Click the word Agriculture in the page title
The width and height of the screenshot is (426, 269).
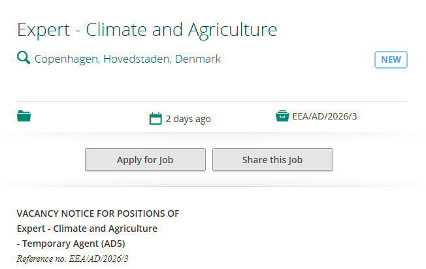point(233,29)
